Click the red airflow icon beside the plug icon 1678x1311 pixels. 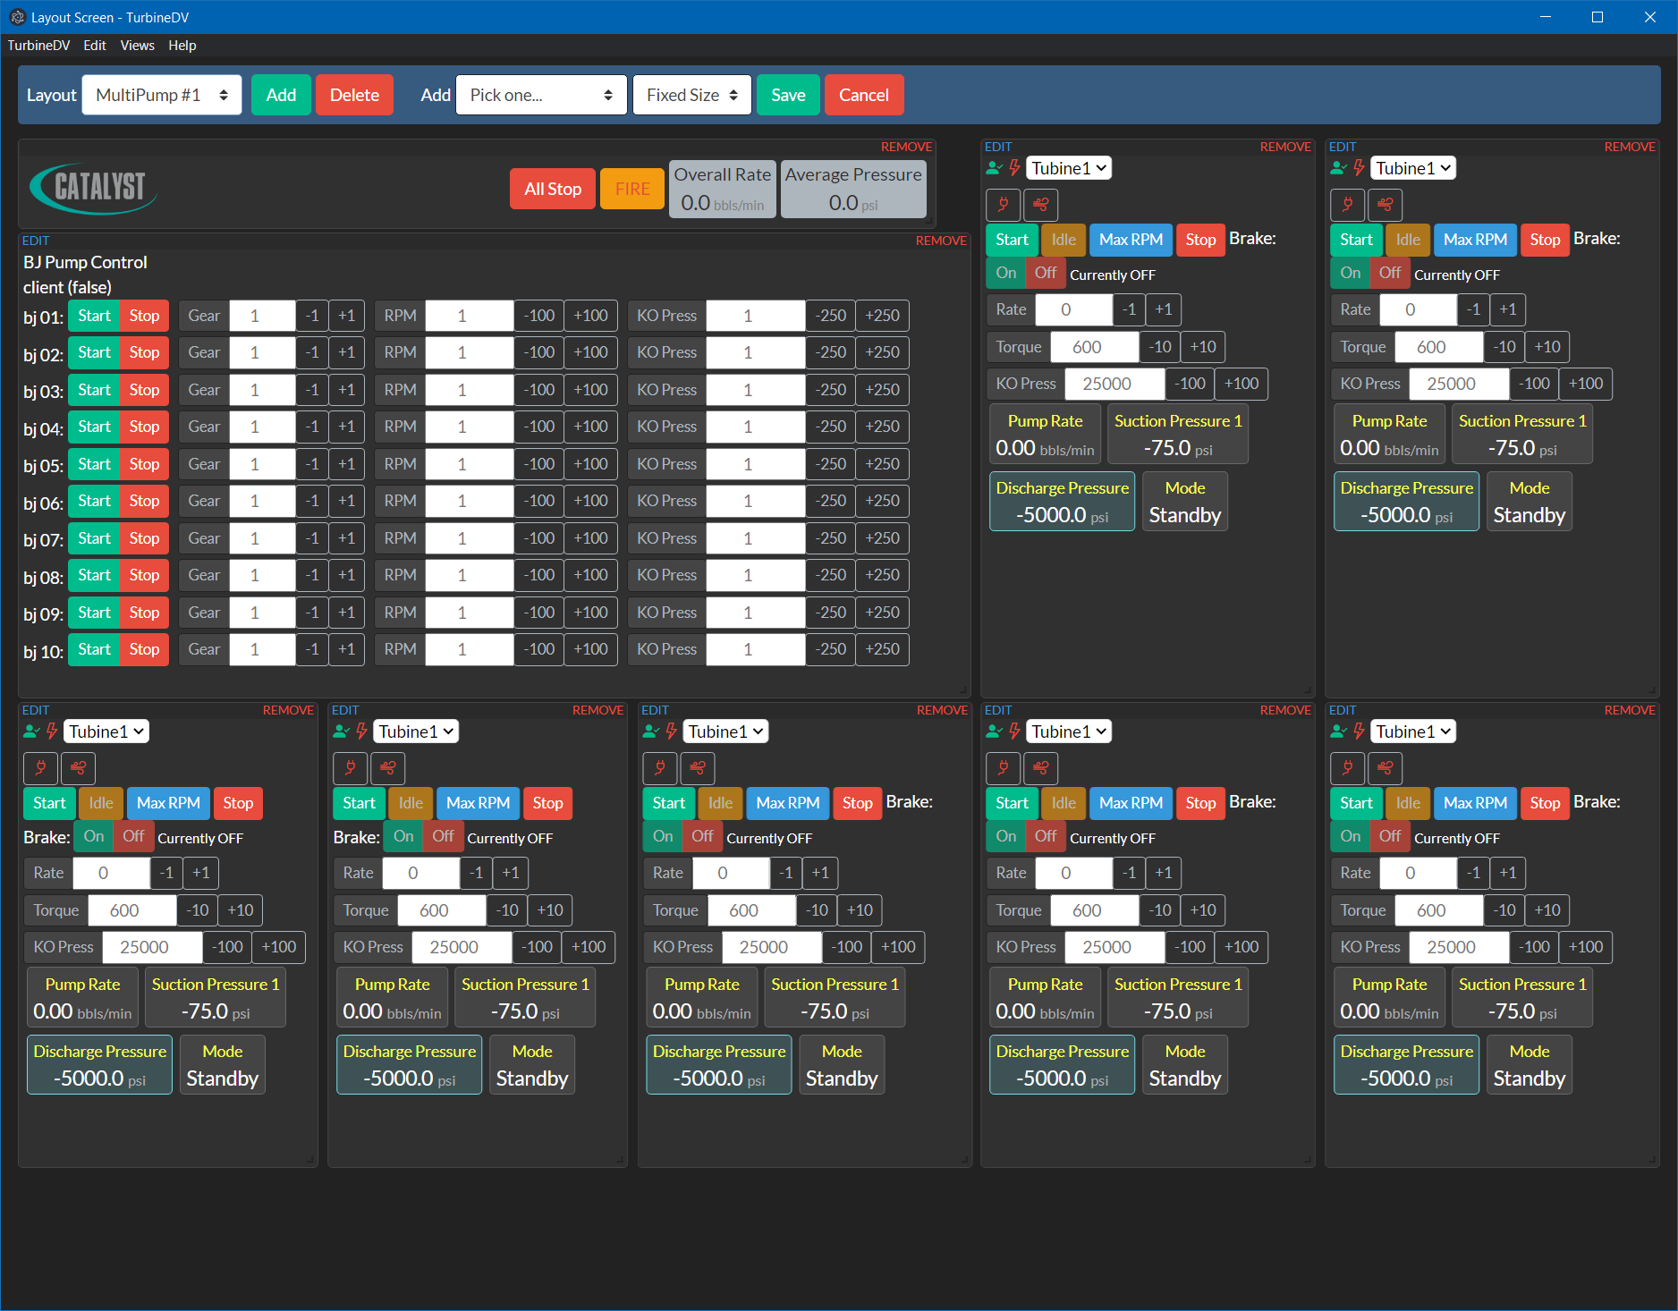(1386, 205)
